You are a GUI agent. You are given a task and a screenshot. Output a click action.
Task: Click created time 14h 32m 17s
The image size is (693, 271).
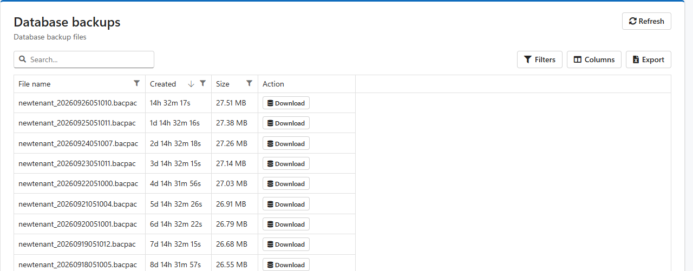point(170,103)
